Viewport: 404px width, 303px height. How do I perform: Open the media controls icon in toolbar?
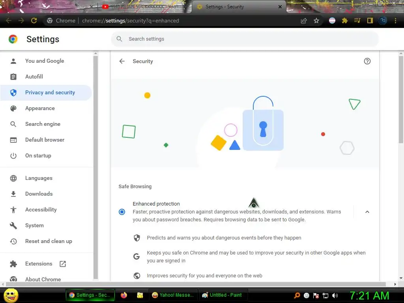coord(357,21)
